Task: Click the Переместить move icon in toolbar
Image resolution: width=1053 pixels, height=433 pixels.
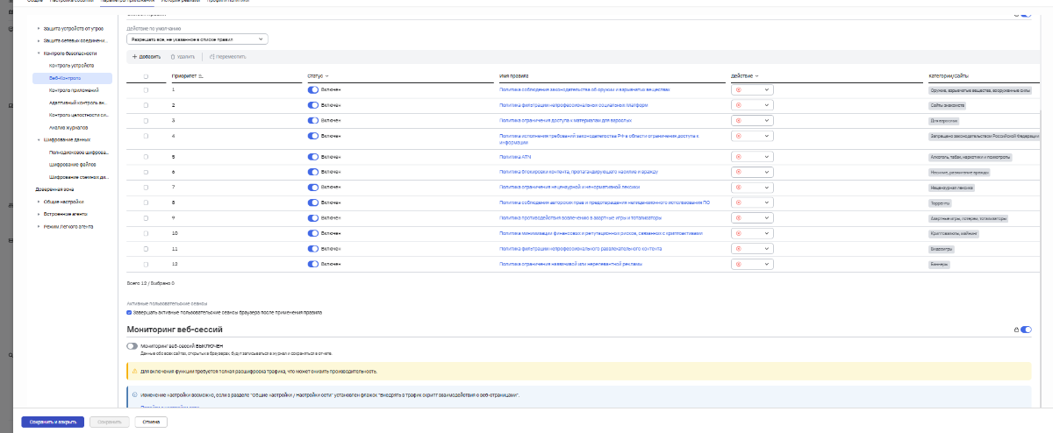Action: tap(211, 56)
